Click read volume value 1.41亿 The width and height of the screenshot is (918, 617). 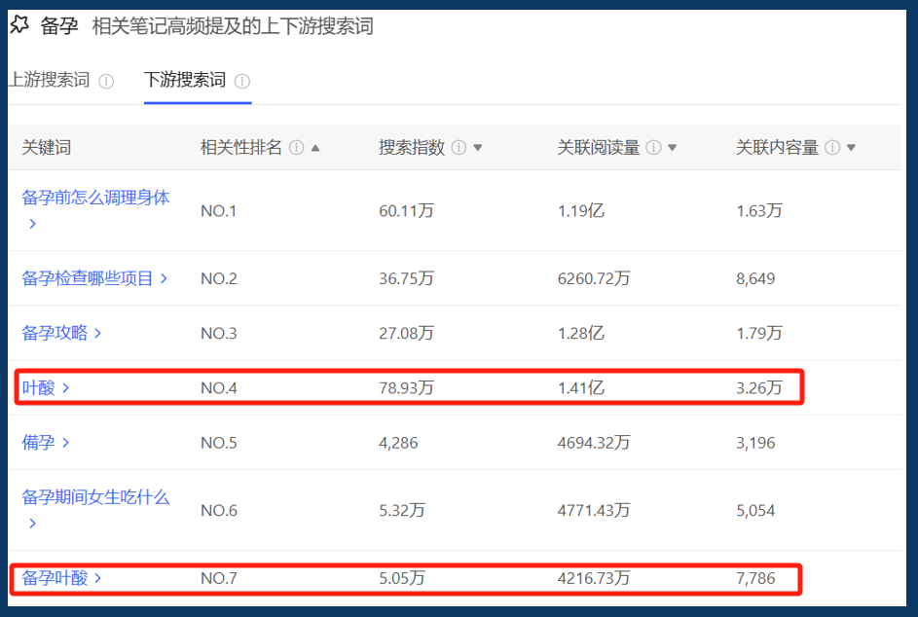point(581,387)
